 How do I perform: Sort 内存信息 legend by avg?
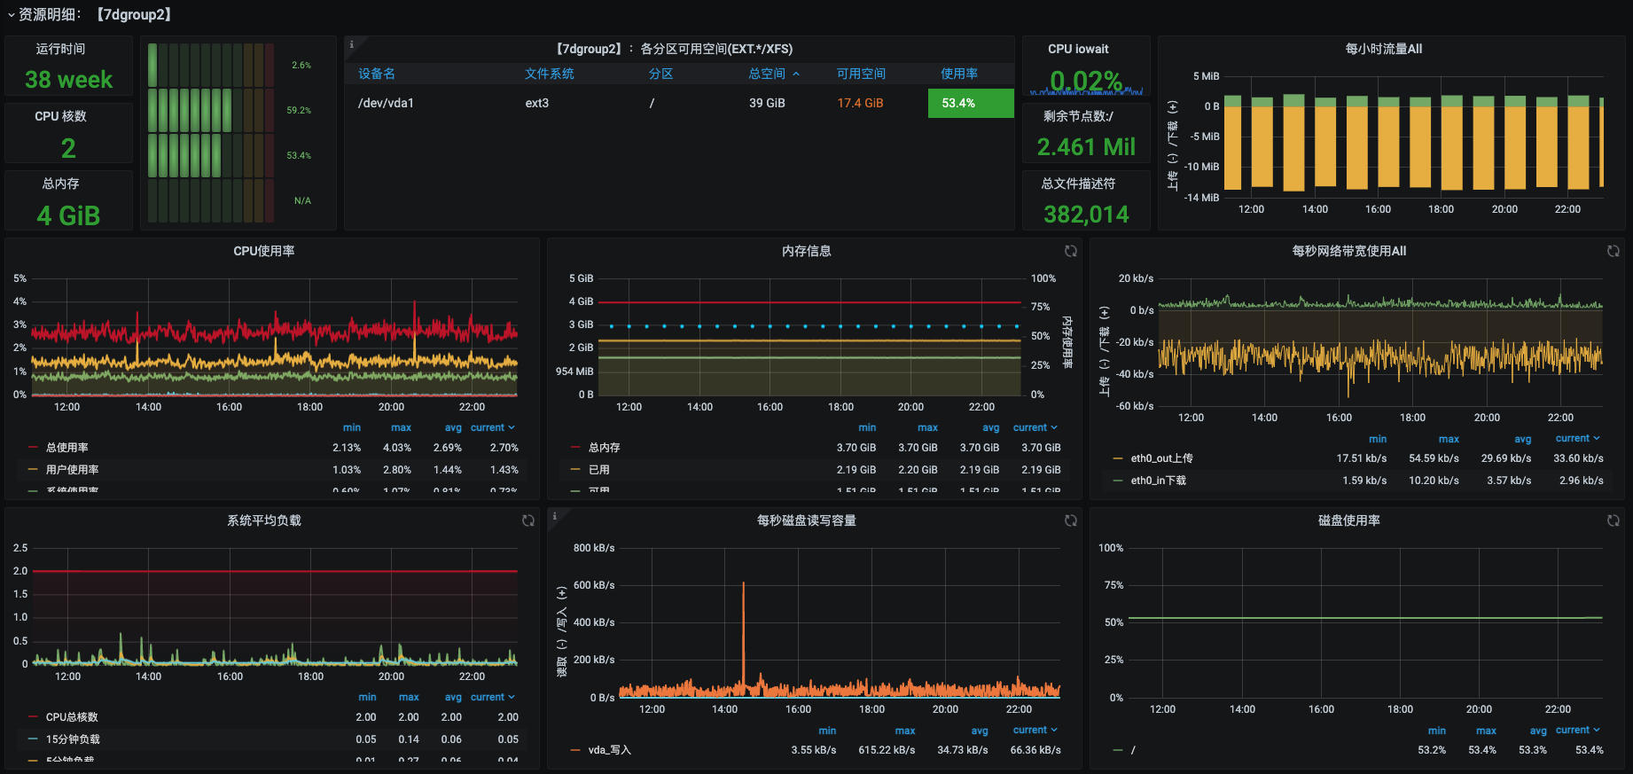click(991, 427)
